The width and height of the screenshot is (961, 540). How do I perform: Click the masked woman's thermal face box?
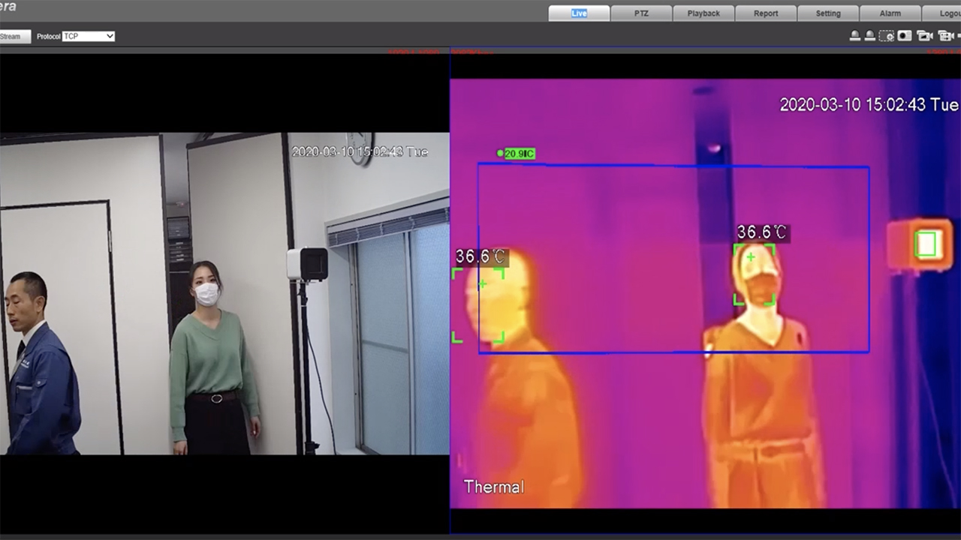tap(754, 274)
